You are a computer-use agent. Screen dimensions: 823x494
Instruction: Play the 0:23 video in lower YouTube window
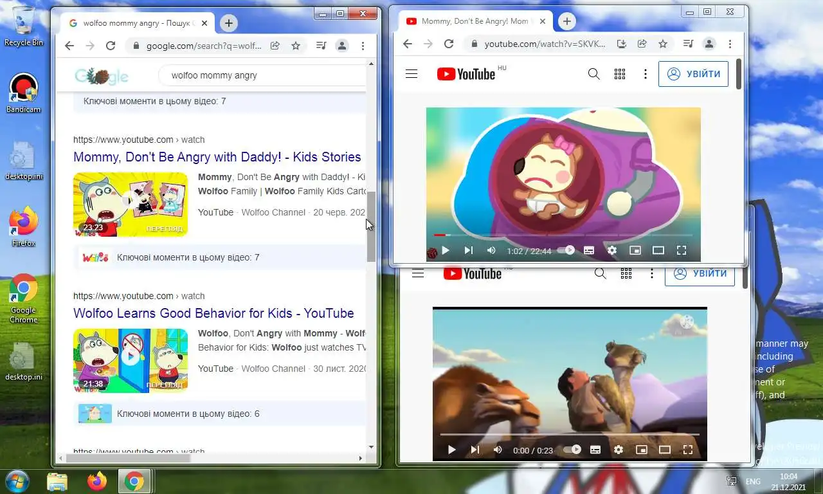coord(451,450)
